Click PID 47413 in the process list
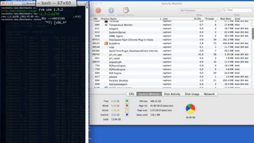This screenshot has width=254, height=143. pos(96,40)
